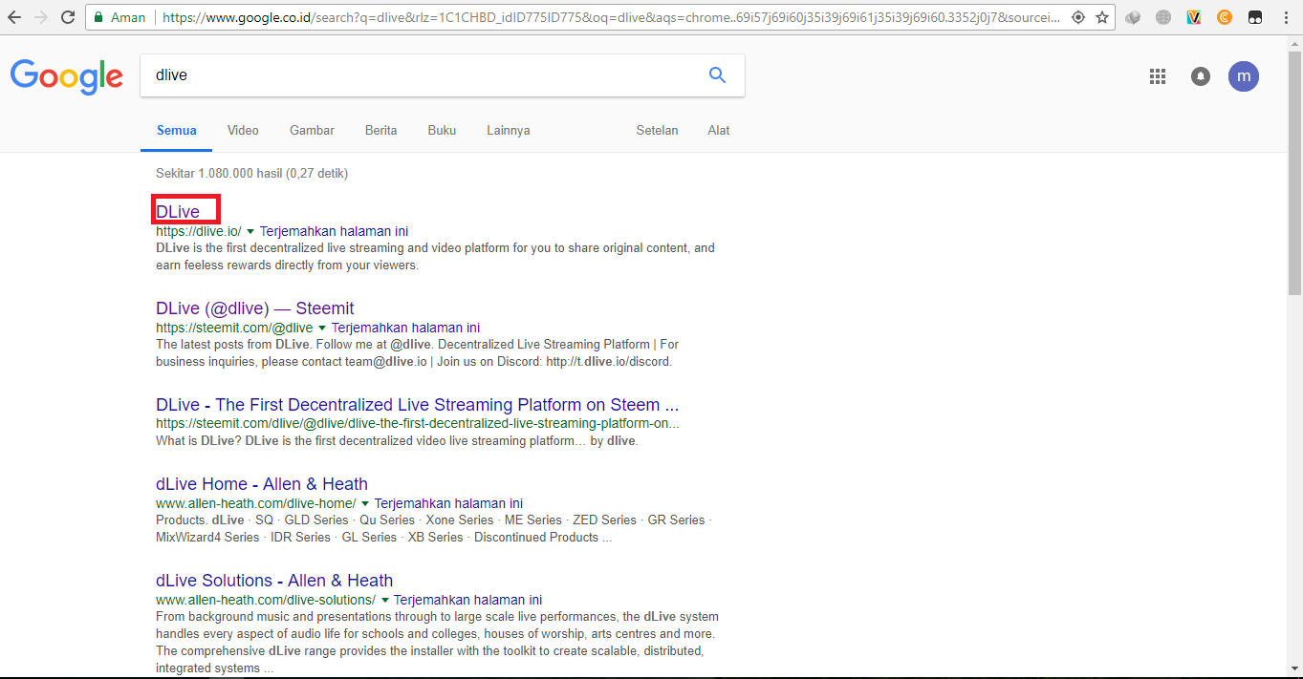
Task: Switch to the Berita search tab
Action: coord(380,130)
